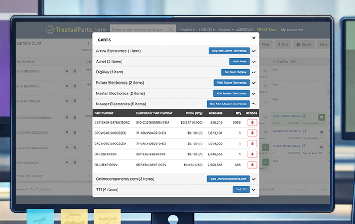Click the More button in BOM toolbar
Viewport: 355px width, 224px height.
[x=323, y=44]
